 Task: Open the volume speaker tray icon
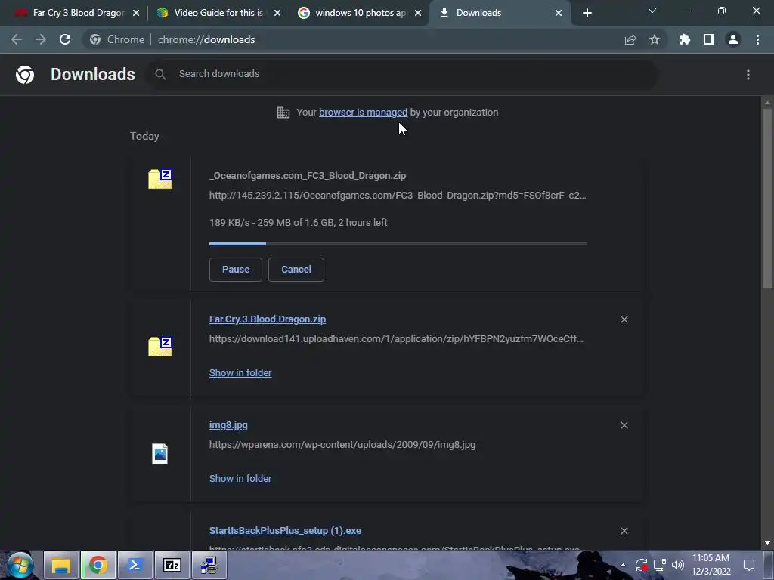pyautogui.click(x=678, y=565)
